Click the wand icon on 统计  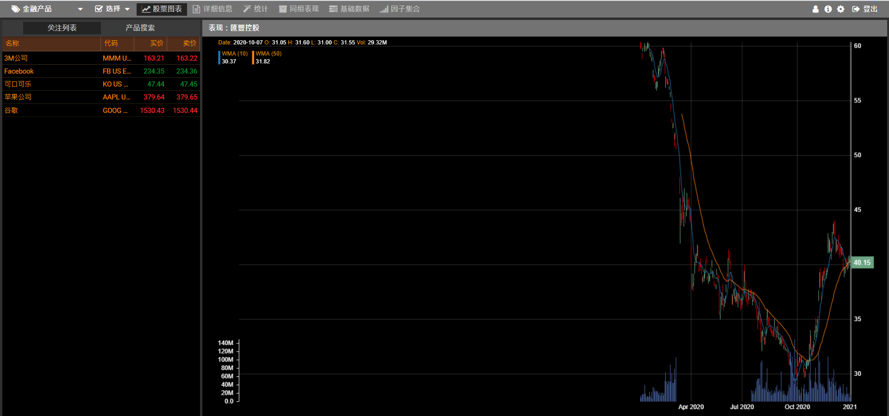click(x=247, y=9)
